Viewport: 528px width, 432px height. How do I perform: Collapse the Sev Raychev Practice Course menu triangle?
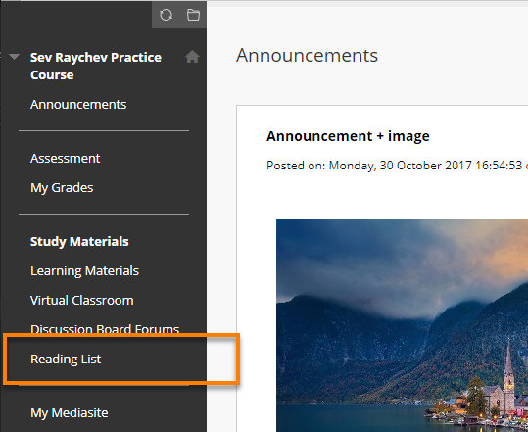[14, 57]
